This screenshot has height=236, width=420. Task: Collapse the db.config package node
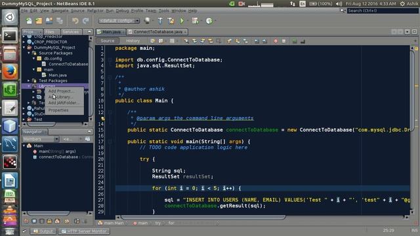pos(34,58)
